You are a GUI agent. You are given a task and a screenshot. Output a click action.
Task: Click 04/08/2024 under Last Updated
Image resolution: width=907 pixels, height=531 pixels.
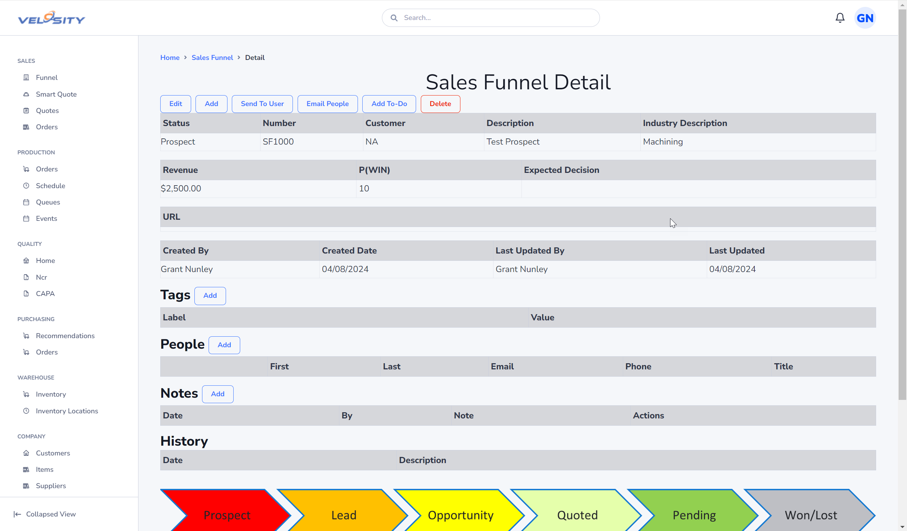[x=732, y=269]
